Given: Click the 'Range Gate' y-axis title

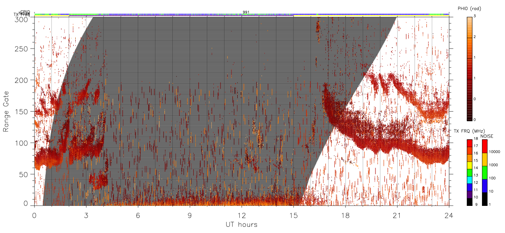Looking at the screenshot, I should (7, 112).
